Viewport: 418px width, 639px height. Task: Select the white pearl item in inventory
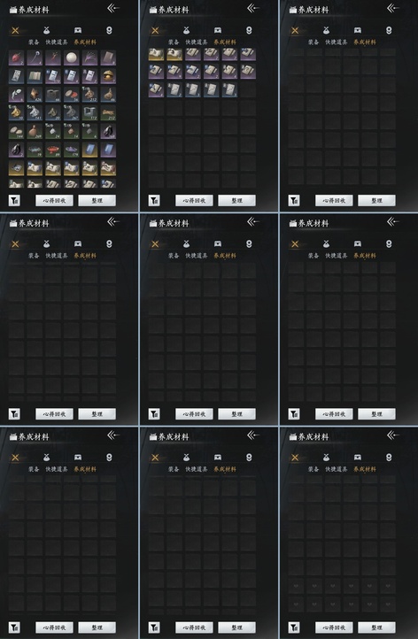click(72, 58)
